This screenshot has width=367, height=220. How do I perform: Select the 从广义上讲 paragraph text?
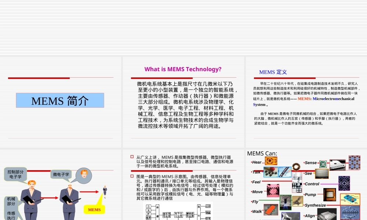185,162
